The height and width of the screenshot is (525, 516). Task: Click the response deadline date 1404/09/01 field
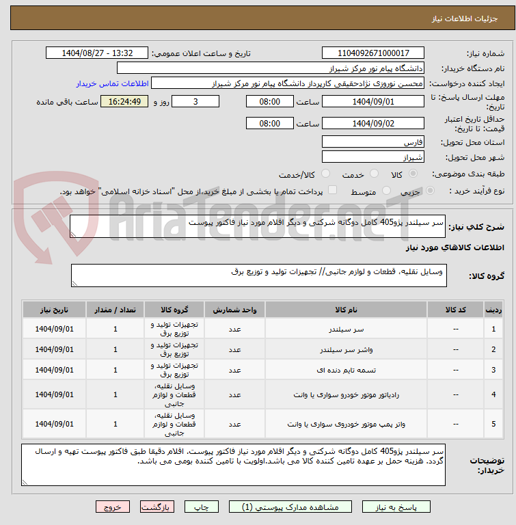(x=373, y=101)
